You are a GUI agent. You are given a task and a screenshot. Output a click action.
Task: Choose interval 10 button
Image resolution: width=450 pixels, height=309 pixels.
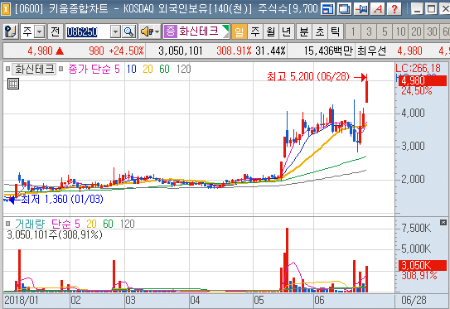400,31
